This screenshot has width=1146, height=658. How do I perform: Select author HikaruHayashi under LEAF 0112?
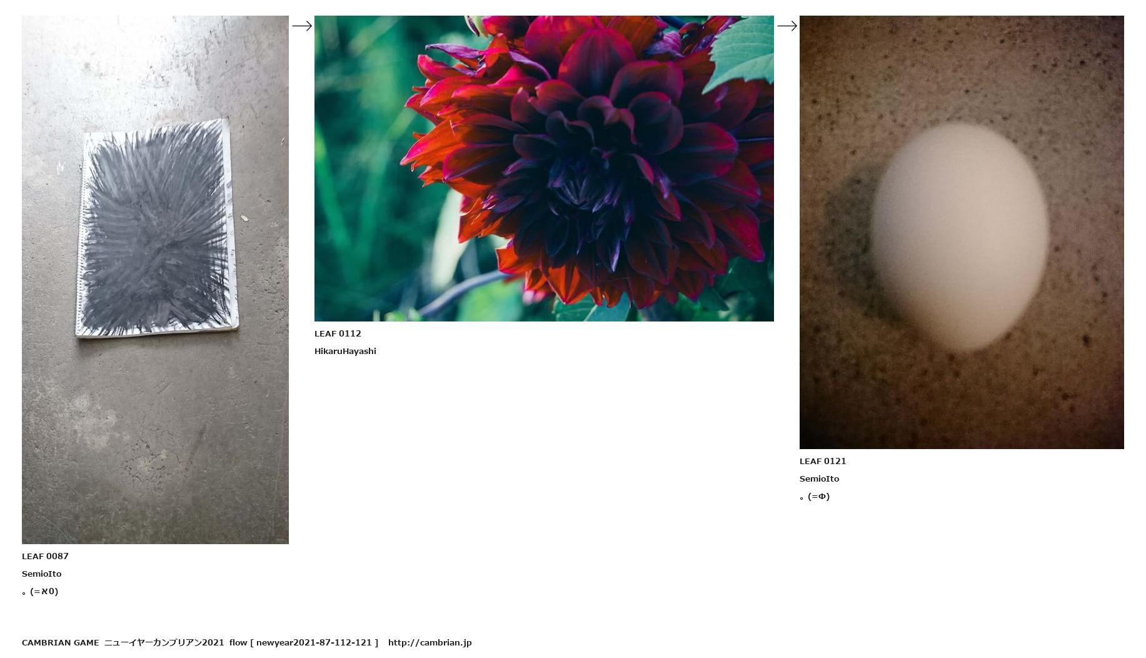tap(345, 351)
